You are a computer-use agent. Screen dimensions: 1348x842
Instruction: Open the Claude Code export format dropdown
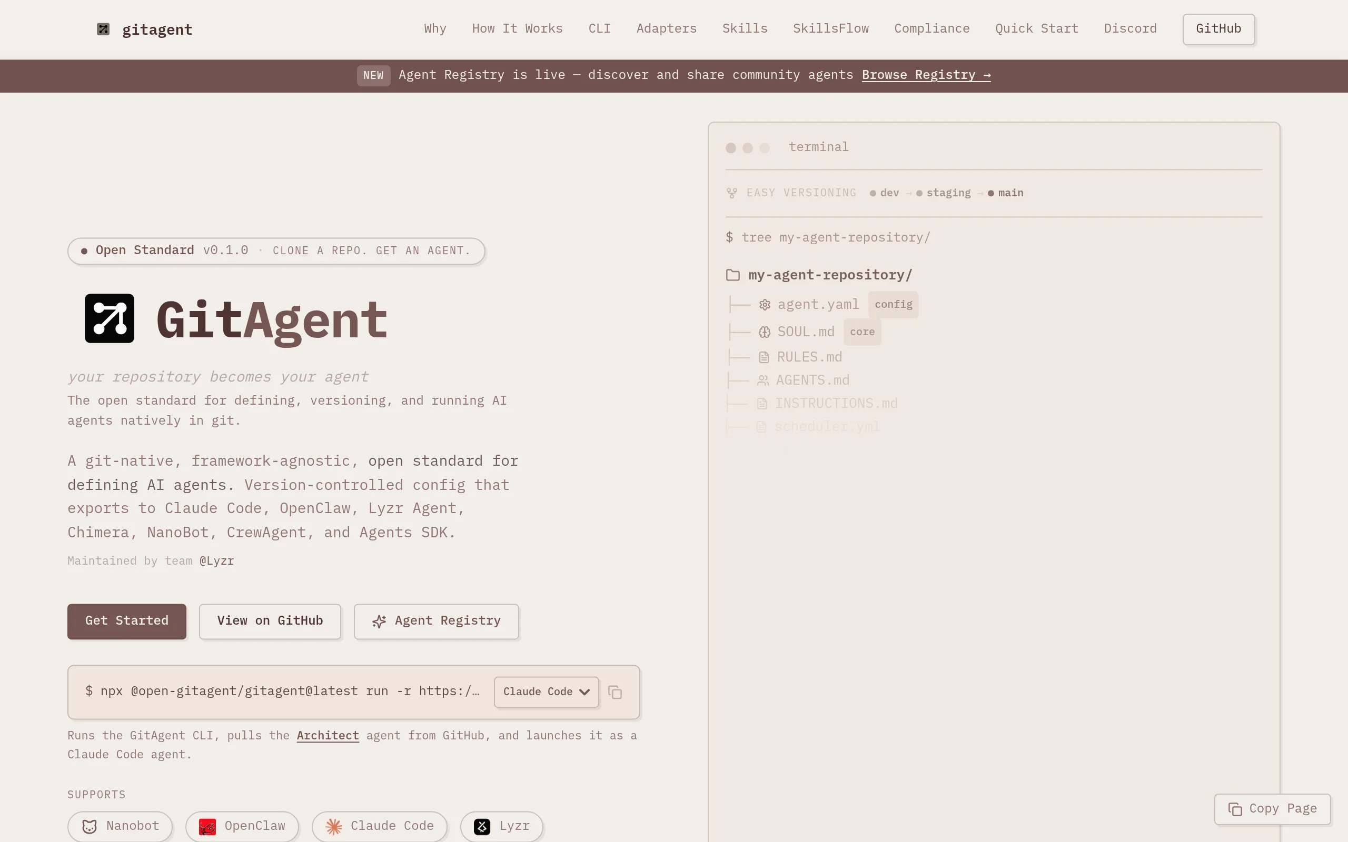(x=546, y=691)
